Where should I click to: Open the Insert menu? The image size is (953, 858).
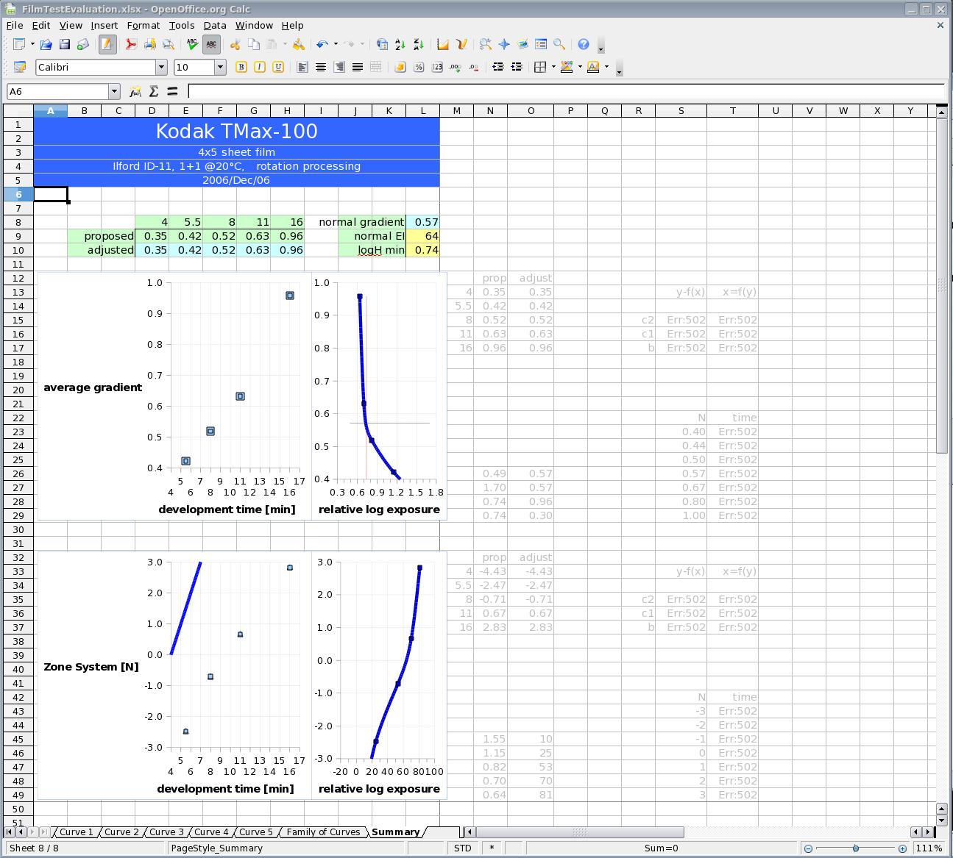(x=104, y=25)
